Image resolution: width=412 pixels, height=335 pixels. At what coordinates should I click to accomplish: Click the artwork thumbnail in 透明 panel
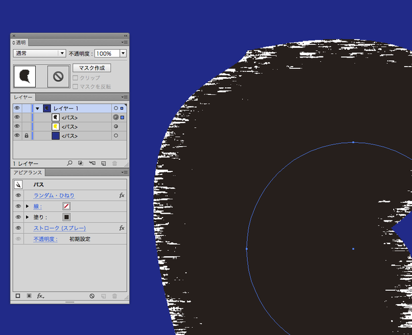[25, 76]
